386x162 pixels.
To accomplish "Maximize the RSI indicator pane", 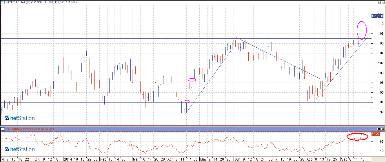I will (x=379, y=129).
